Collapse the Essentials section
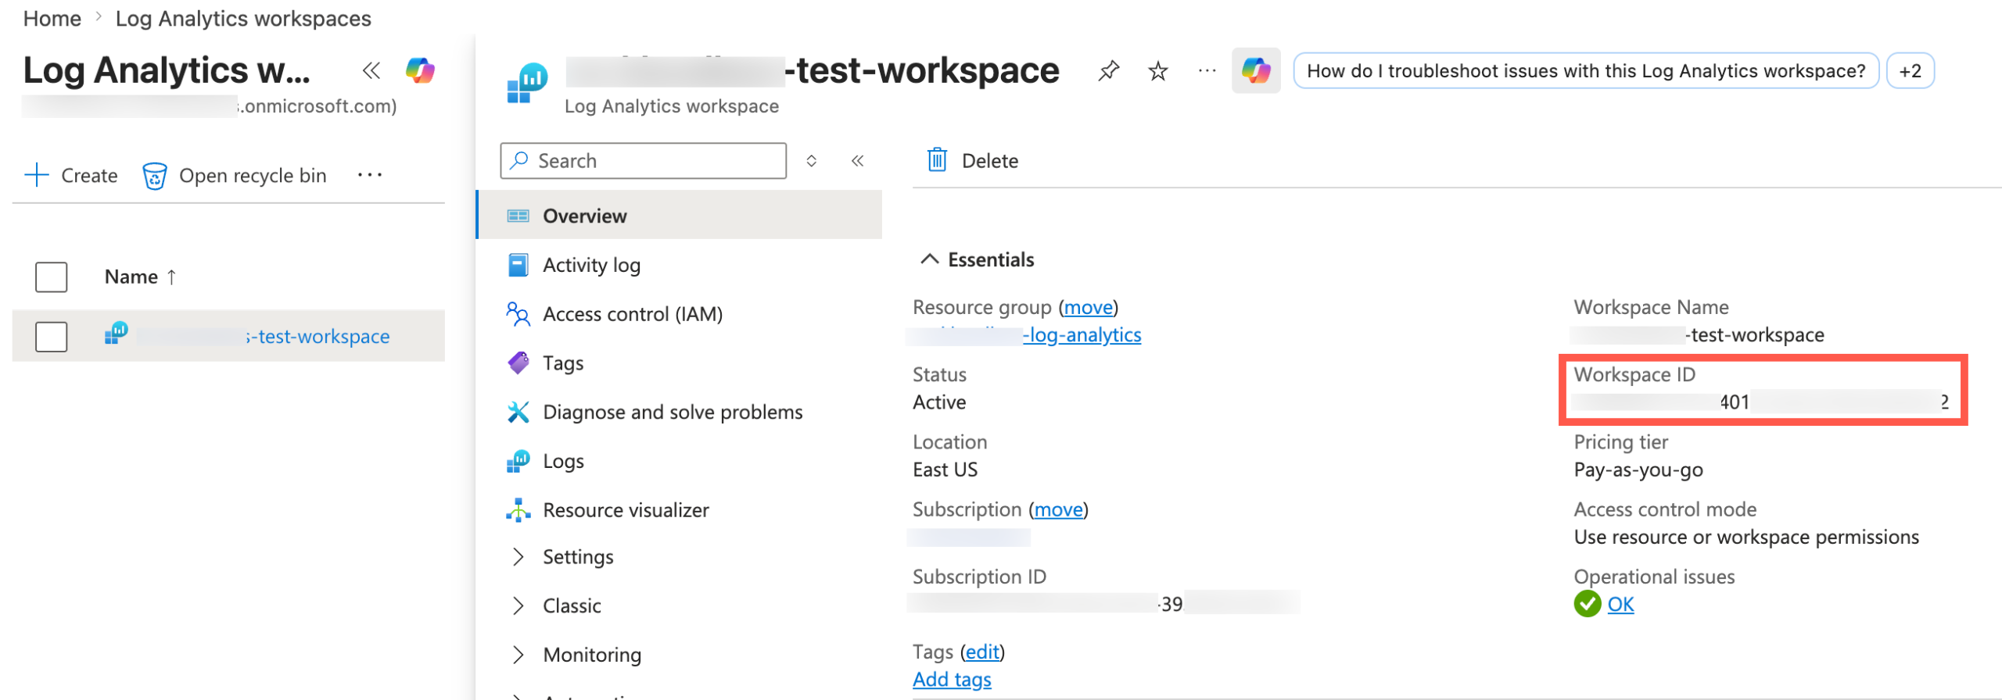2002x700 pixels. point(929,259)
